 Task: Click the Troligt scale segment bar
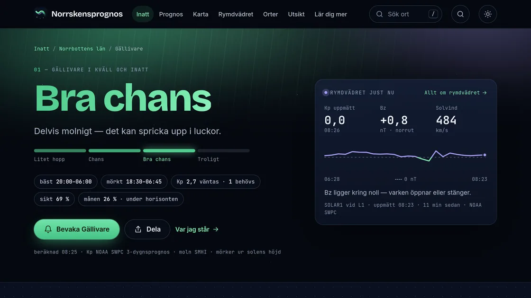(x=223, y=151)
